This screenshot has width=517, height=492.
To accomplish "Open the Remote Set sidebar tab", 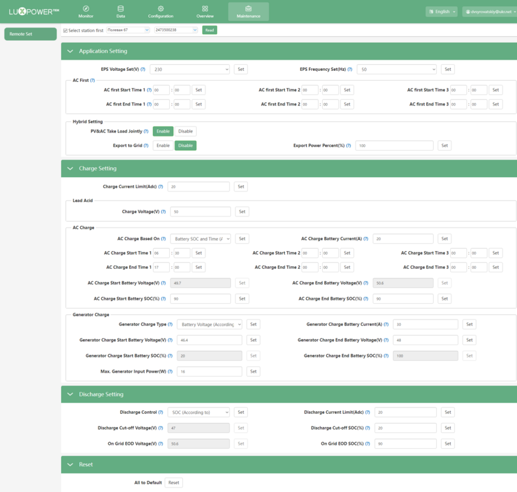I will [30, 34].
